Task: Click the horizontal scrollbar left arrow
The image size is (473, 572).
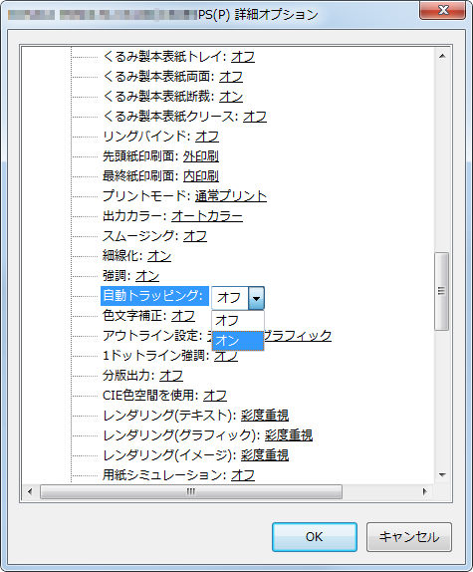Action: tap(30, 491)
